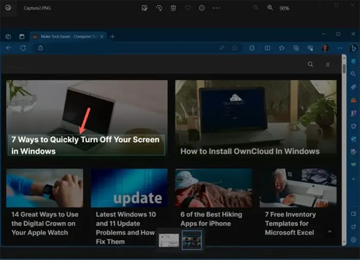The width and height of the screenshot is (360, 260).
Task: Open the How to Install OwnCloud article
Action: pos(250,151)
